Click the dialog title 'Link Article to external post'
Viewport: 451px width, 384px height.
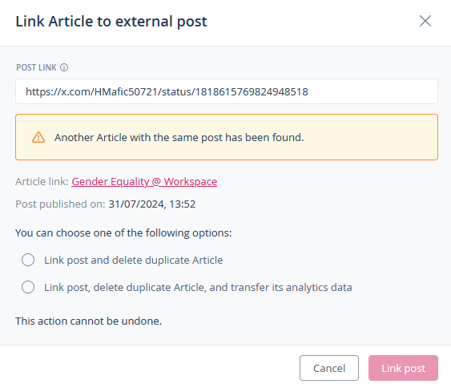coord(111,22)
